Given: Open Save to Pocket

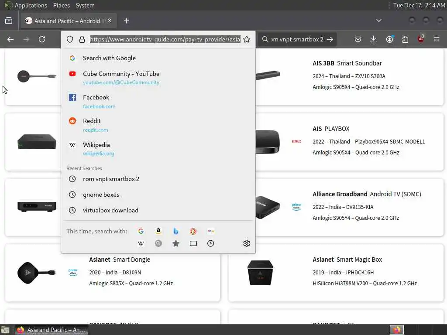Looking at the screenshot, I should (x=358, y=39).
